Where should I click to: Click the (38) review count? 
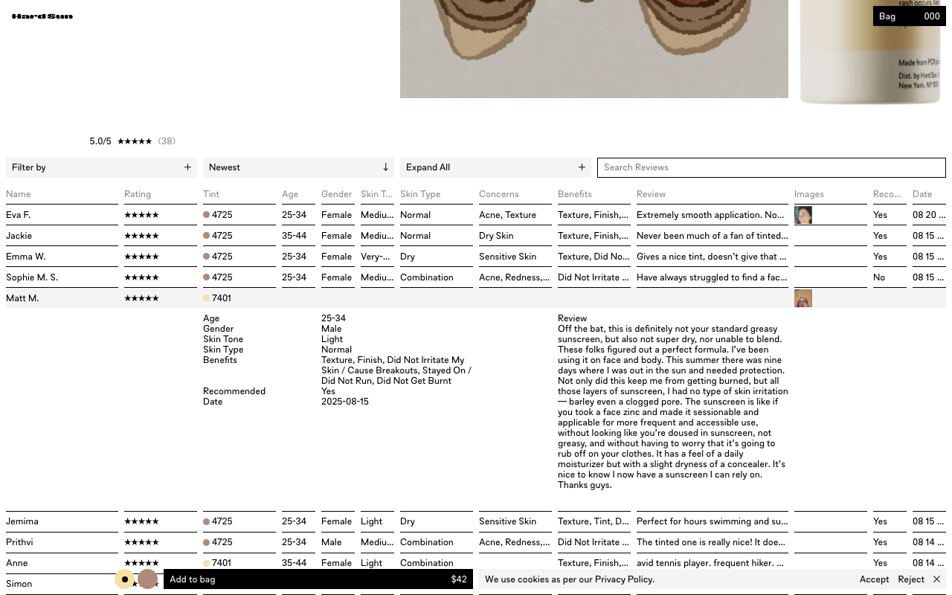point(167,141)
